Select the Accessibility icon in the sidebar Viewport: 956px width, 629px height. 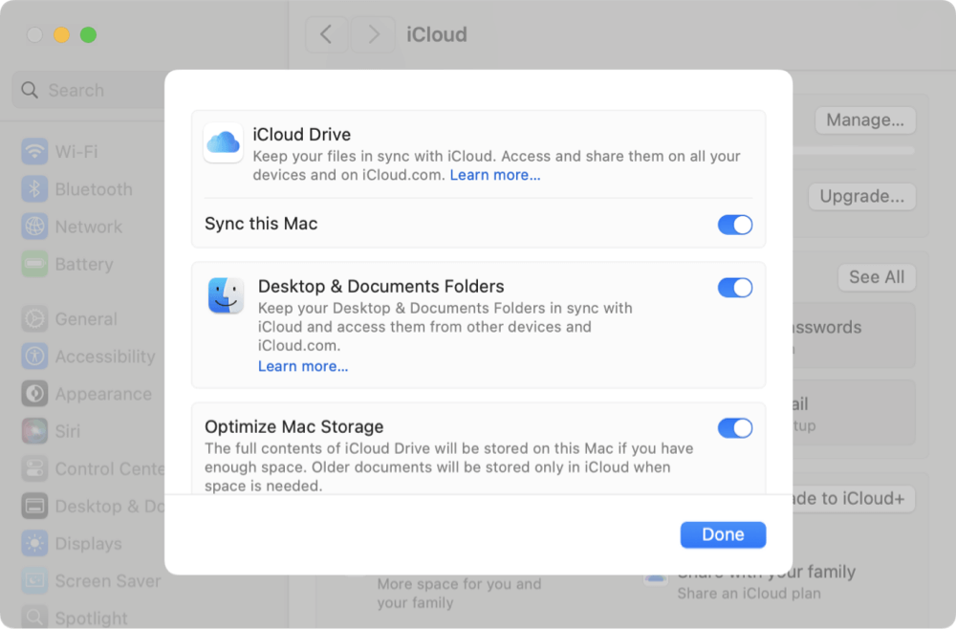click(x=33, y=356)
